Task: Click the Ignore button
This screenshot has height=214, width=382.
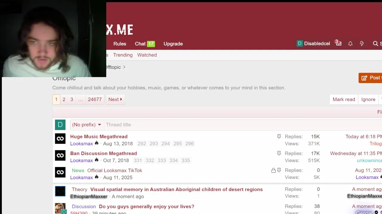Action: click(x=368, y=99)
